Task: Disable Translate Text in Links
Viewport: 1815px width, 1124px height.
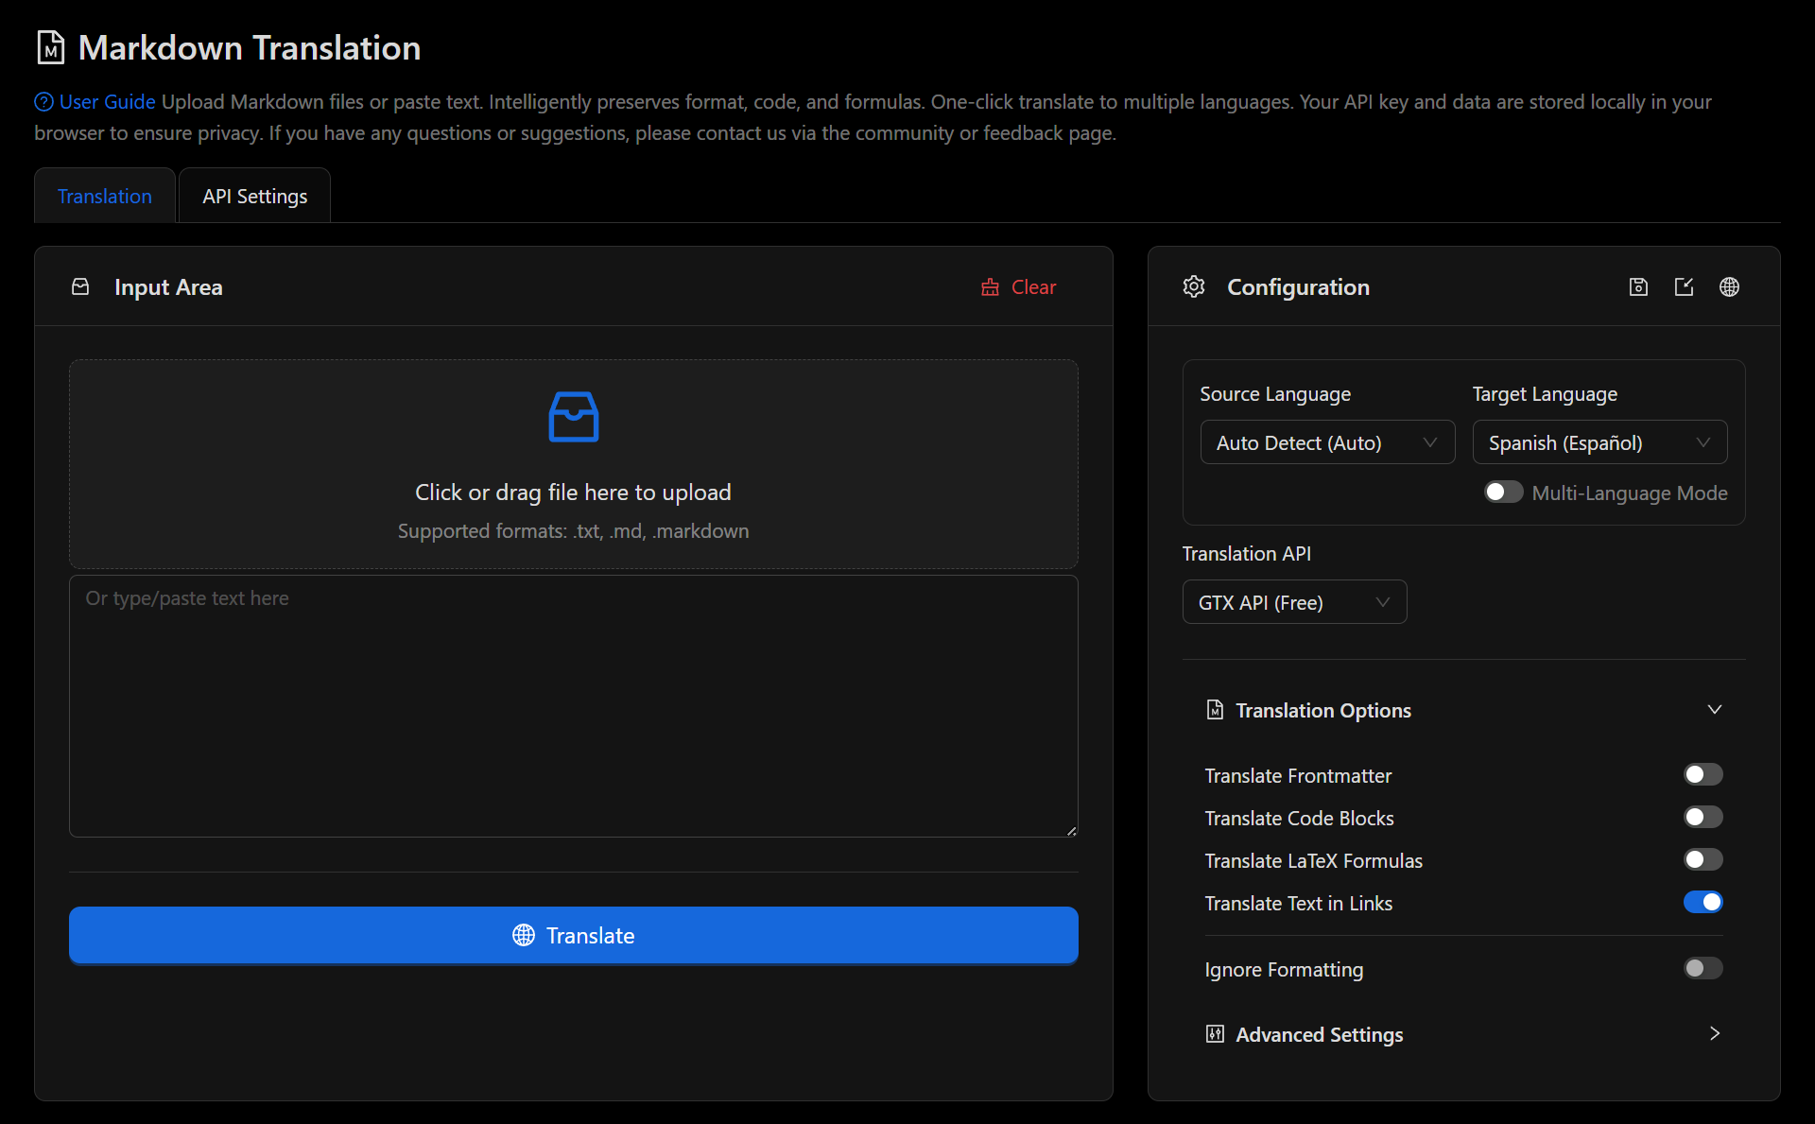Action: pos(1703,902)
